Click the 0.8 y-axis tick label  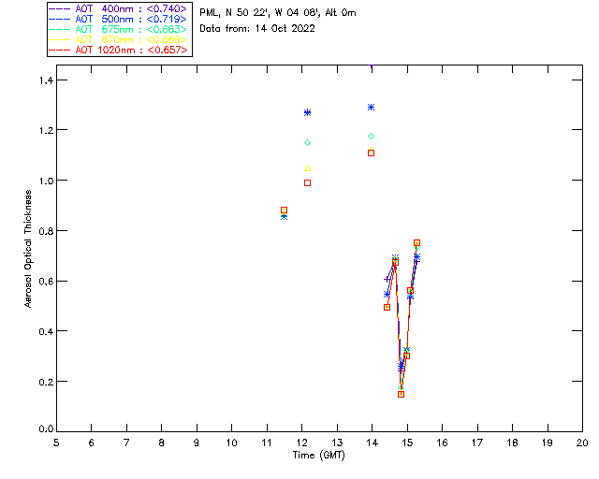tap(46, 231)
